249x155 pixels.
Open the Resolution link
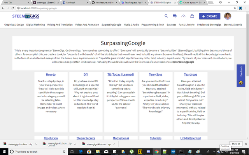click(51, 138)
